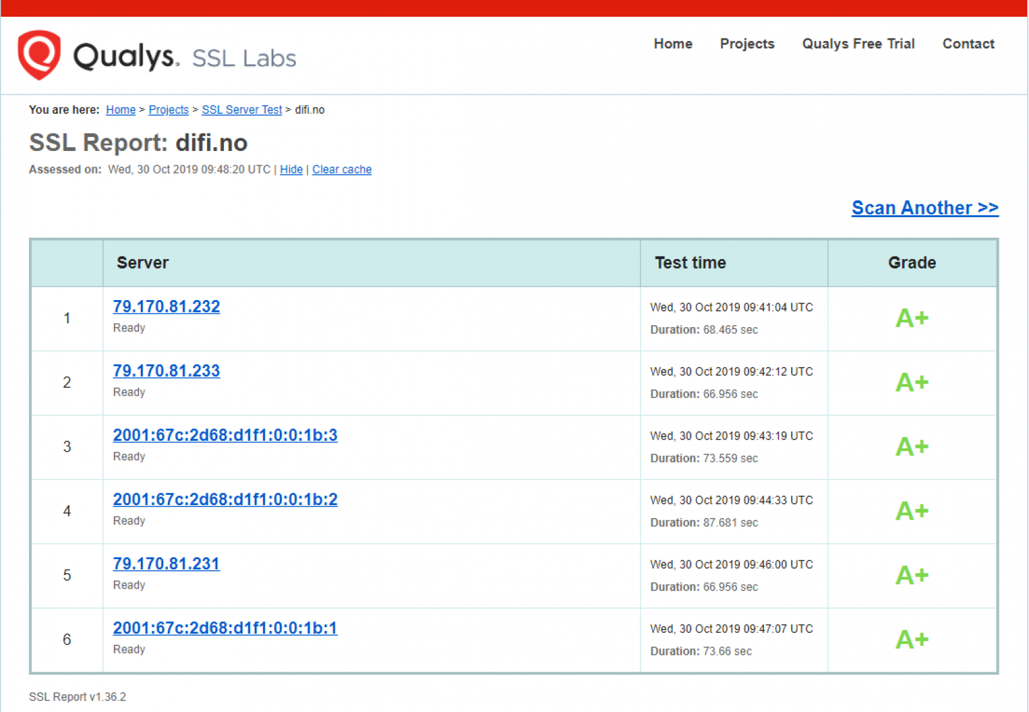Open Projects from the breadcrumb
The height and width of the screenshot is (712, 1029).
tap(168, 110)
